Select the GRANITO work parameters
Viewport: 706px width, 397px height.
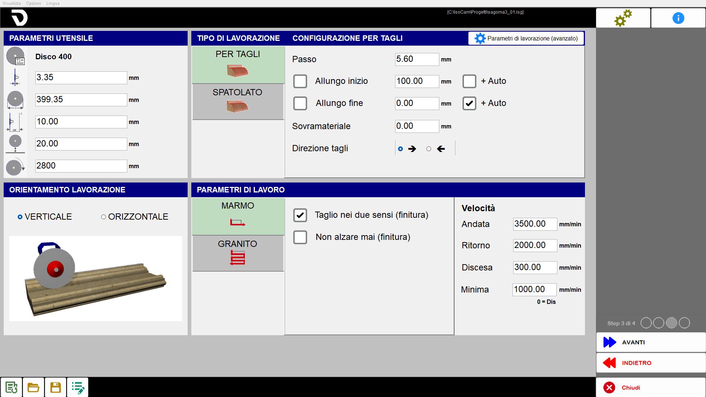[238, 253]
